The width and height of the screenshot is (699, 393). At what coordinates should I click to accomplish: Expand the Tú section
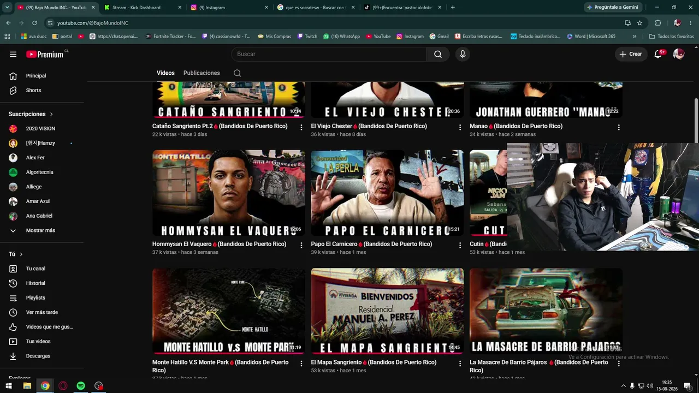(x=16, y=254)
